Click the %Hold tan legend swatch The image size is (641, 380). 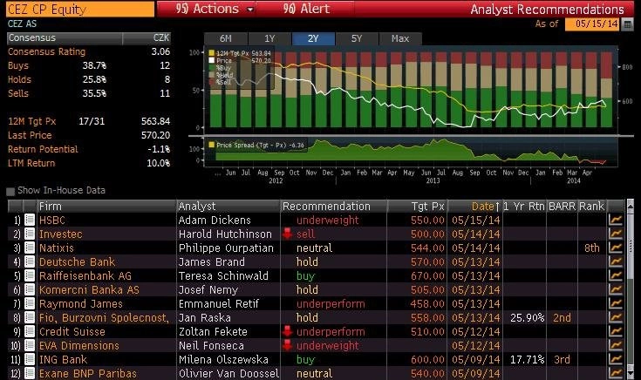(x=211, y=75)
